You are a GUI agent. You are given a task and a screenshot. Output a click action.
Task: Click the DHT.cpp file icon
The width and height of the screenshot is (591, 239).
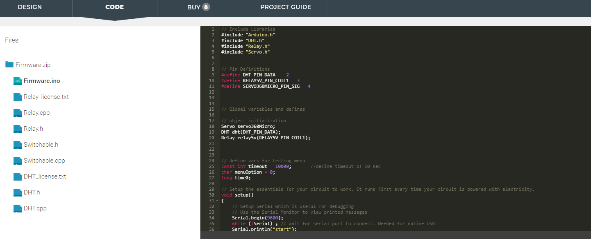coord(17,208)
